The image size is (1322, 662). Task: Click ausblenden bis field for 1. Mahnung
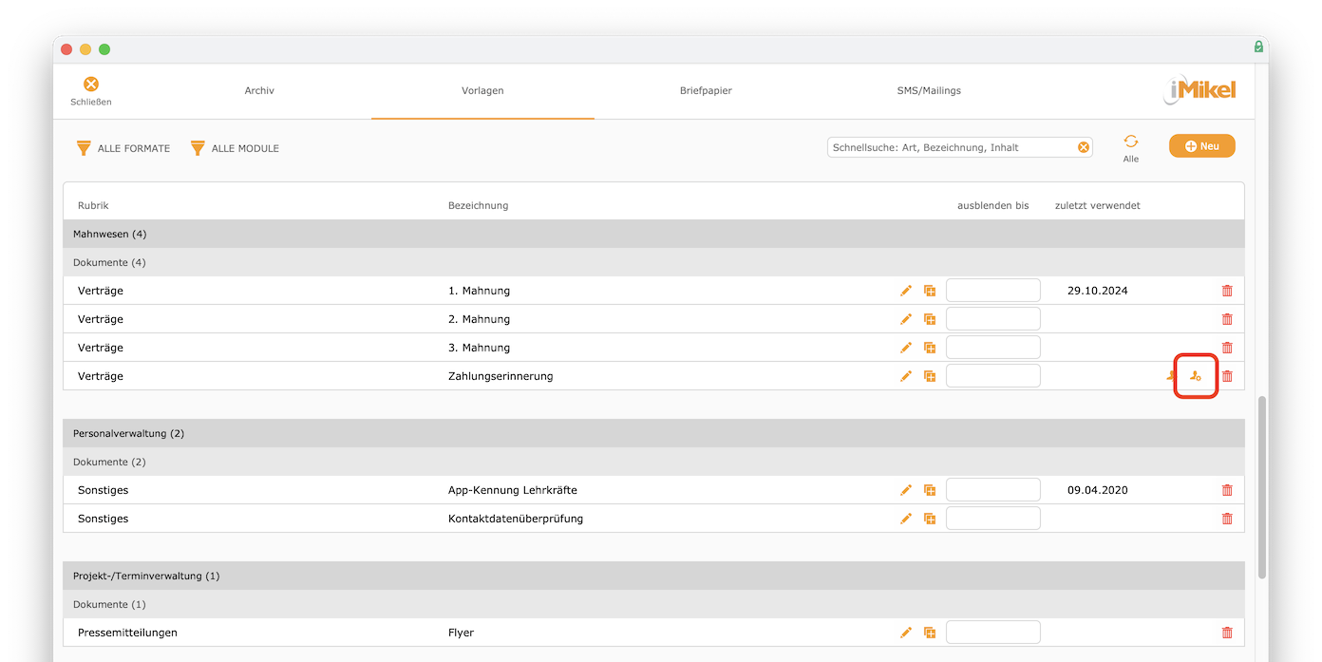[993, 291]
